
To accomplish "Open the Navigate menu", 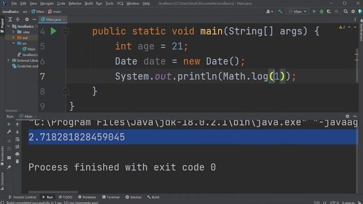I will click(x=47, y=3).
